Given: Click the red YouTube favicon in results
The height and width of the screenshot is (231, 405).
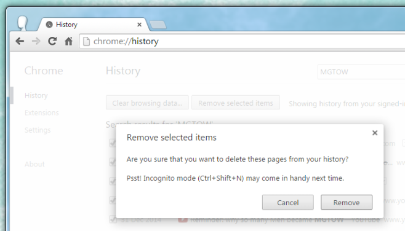Looking at the screenshot, I should (183, 220).
